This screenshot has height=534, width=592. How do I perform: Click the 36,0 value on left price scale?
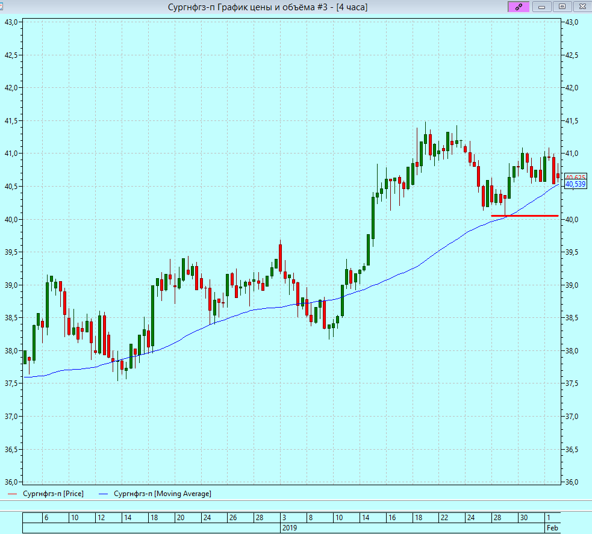pyautogui.click(x=11, y=482)
